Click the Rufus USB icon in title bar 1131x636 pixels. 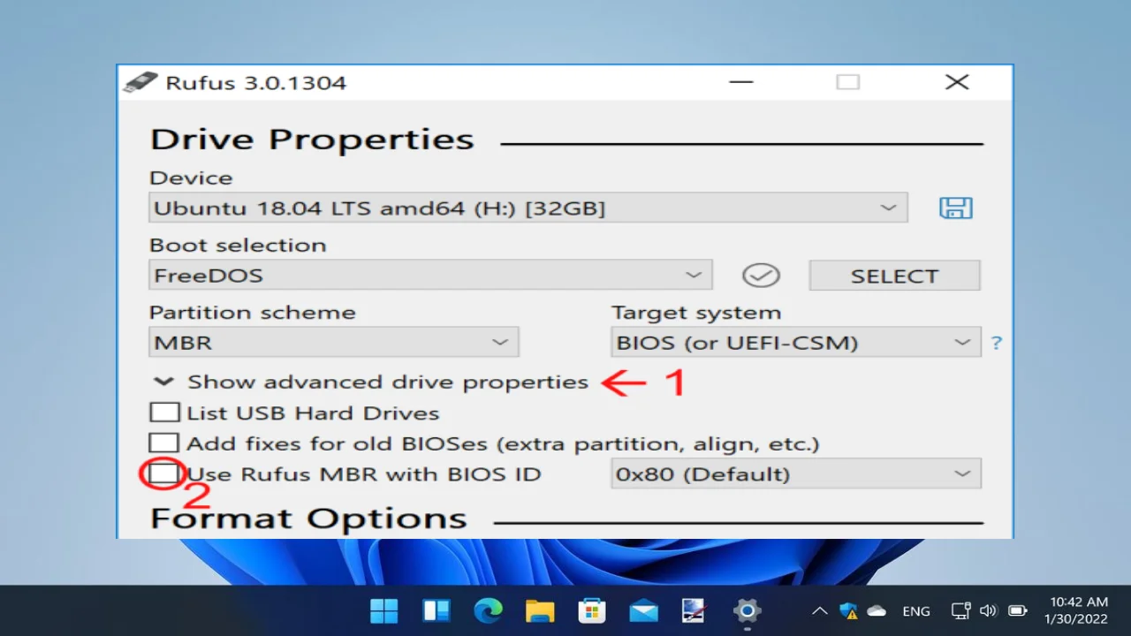(x=140, y=83)
